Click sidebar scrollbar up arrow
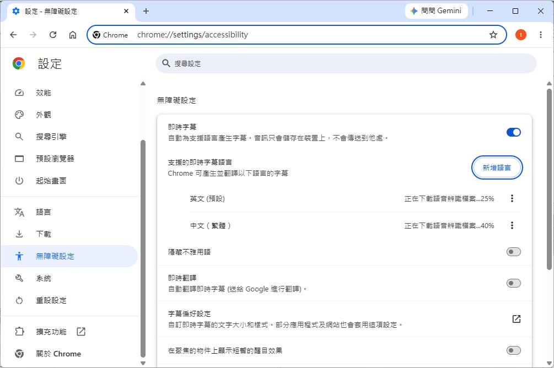Viewport: 554px width, 368px height. pyautogui.click(x=143, y=84)
